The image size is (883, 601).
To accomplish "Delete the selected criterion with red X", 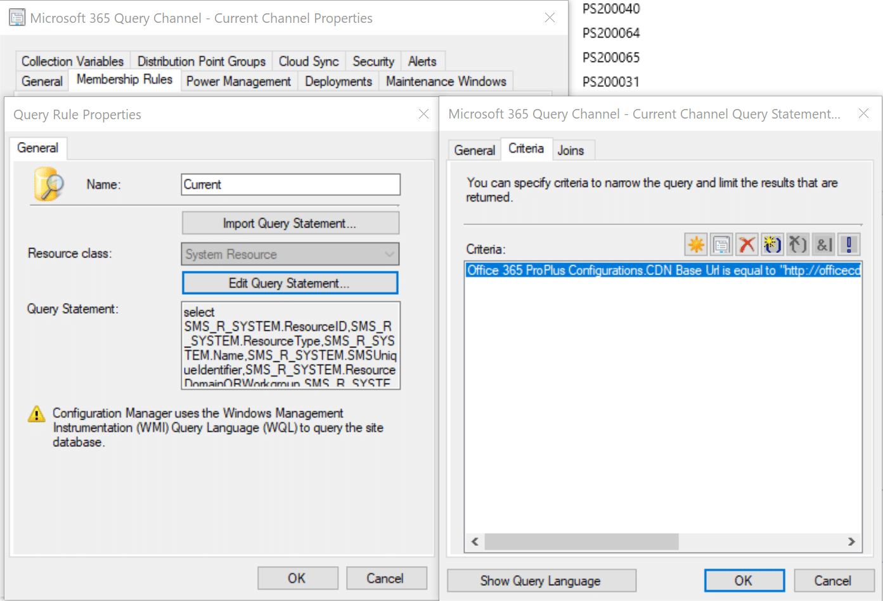I will (x=747, y=244).
